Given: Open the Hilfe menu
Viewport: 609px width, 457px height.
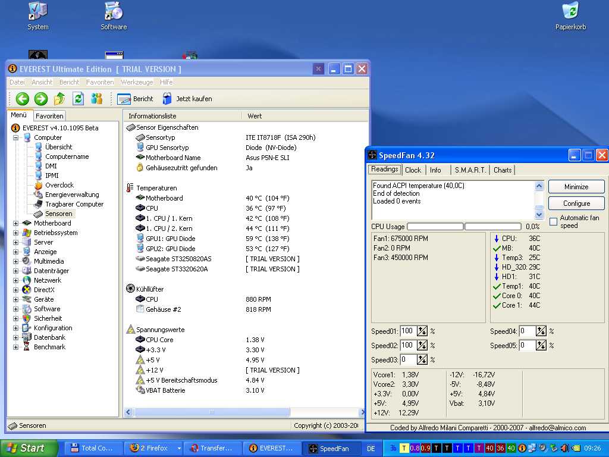Looking at the screenshot, I should (166, 82).
